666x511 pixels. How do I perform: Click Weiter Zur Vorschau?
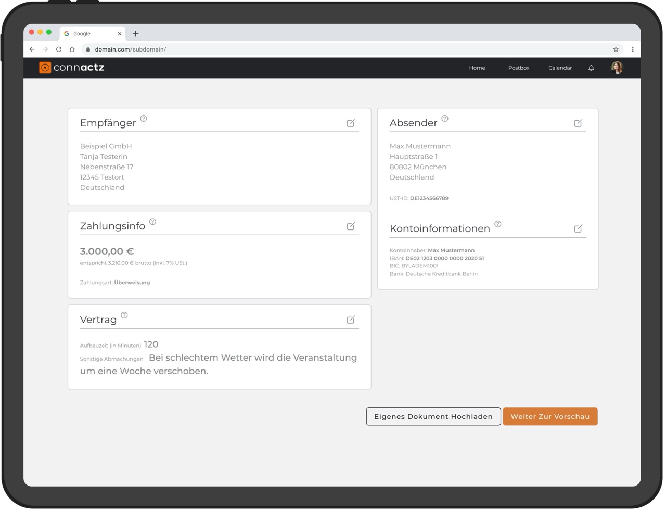pos(550,416)
